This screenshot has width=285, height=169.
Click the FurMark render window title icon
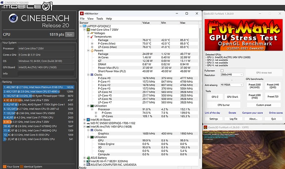[x=205, y=127]
